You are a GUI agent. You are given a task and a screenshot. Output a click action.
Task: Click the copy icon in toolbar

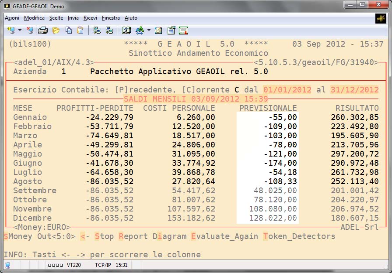click(69, 31)
